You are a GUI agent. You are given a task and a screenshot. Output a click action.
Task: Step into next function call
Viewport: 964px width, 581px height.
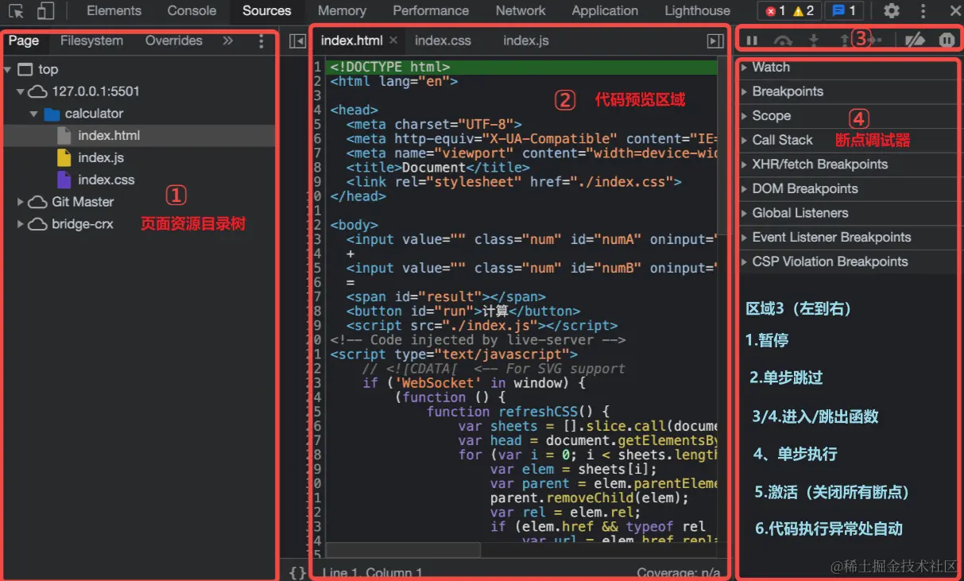(813, 40)
